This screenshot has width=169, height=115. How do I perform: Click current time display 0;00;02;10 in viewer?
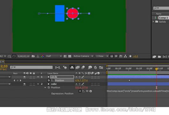24,56
